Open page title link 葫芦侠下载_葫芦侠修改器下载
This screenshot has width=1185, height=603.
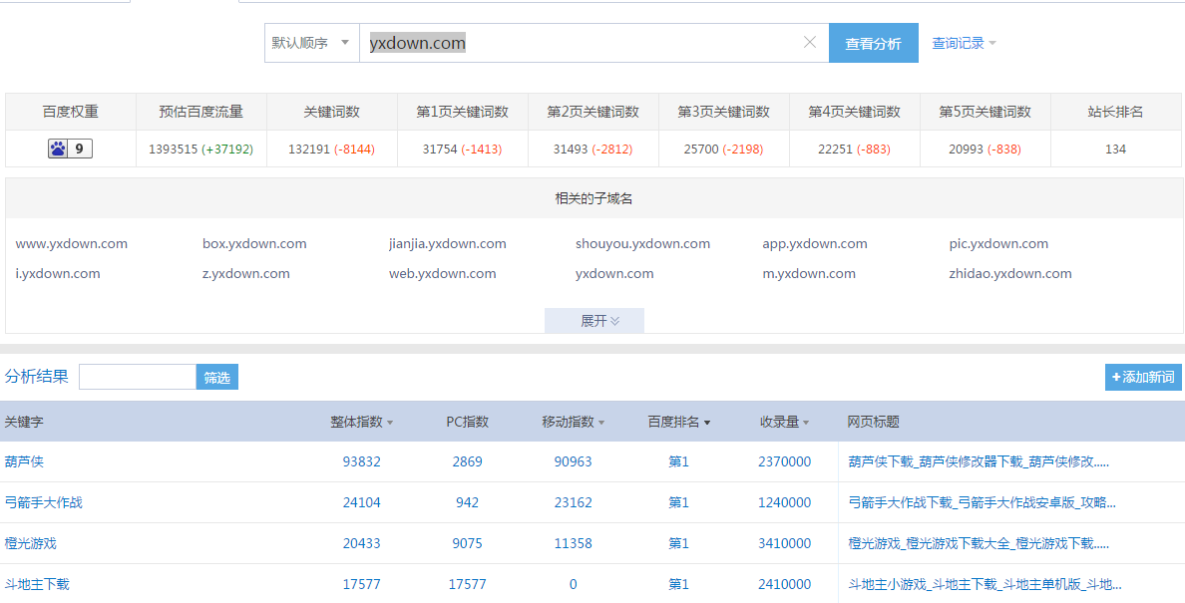(979, 461)
